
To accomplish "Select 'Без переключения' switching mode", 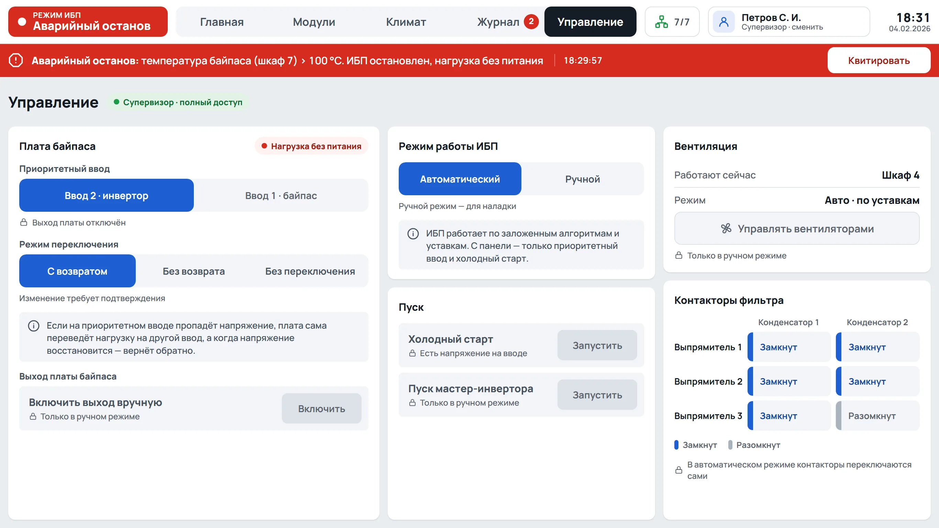I will pos(310,271).
